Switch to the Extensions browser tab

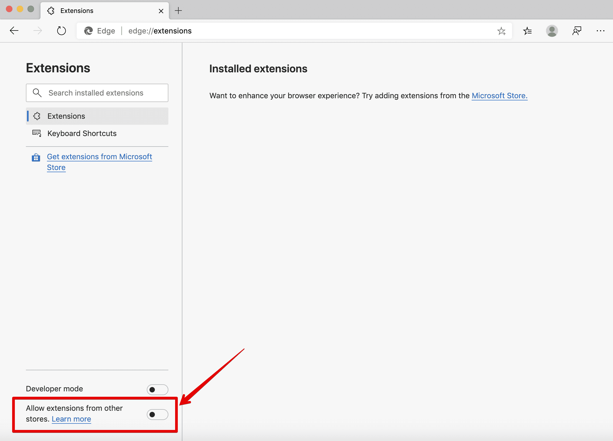[77, 11]
